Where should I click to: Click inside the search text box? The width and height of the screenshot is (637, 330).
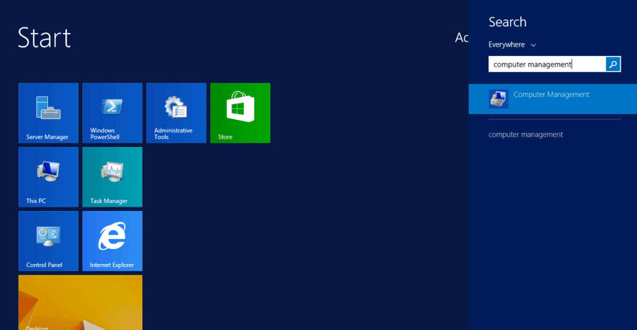[547, 64]
